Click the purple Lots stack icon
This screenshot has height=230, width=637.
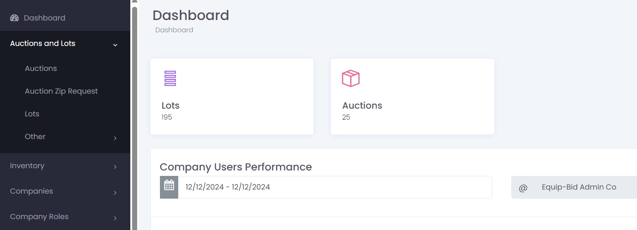(x=170, y=79)
